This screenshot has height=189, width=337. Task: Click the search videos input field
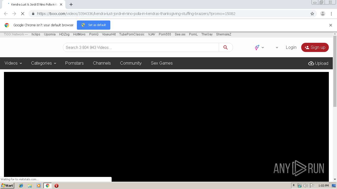141,48
